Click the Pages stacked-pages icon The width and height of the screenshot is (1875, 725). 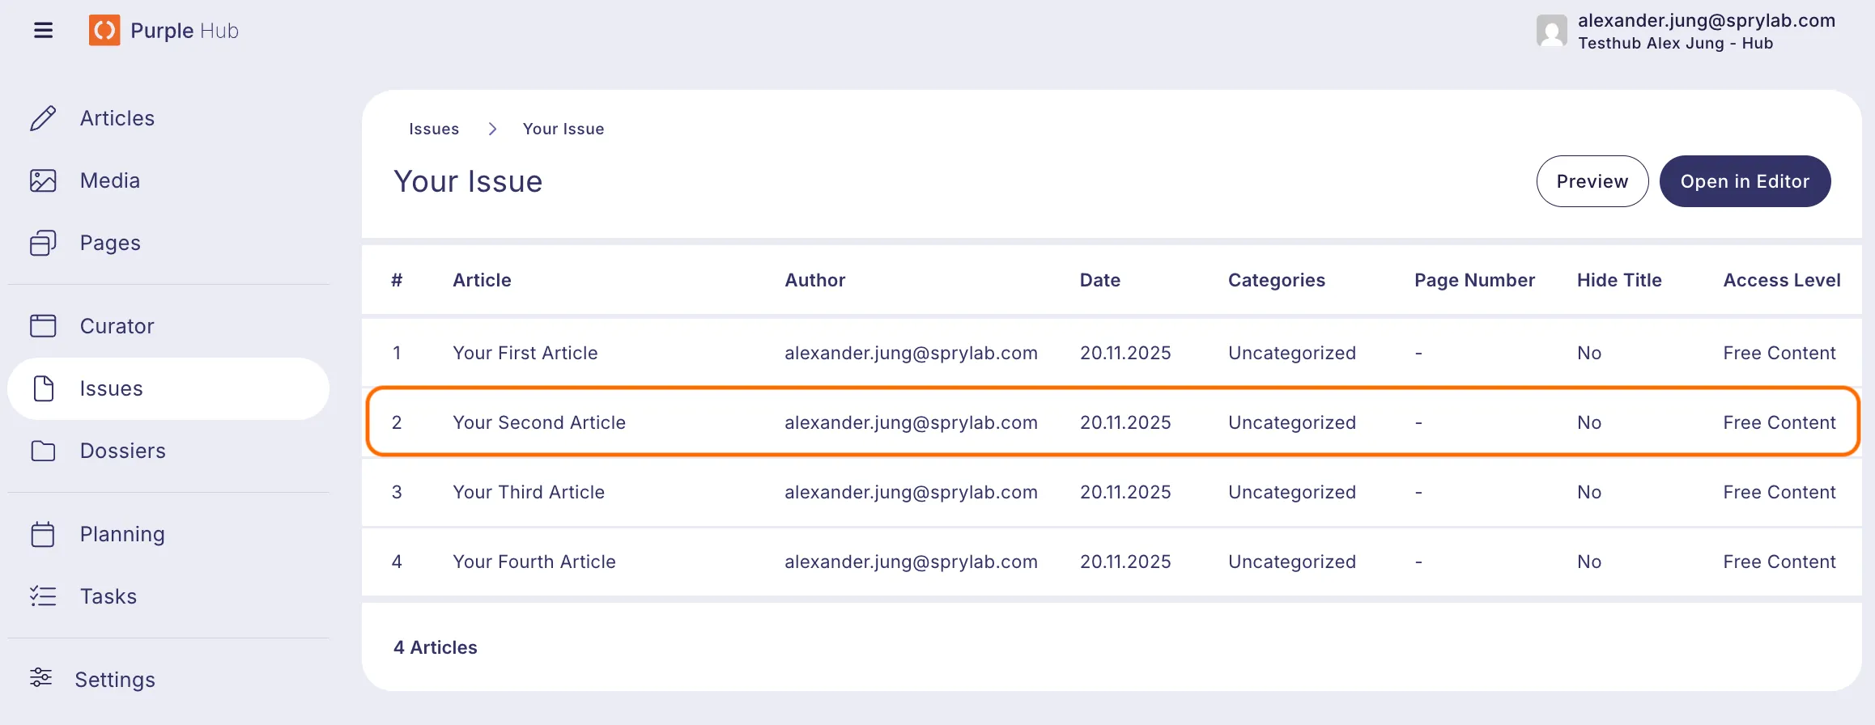coord(43,243)
